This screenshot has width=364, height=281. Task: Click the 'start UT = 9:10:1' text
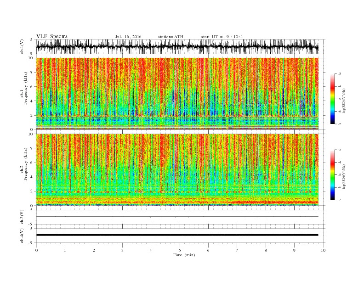(222, 37)
